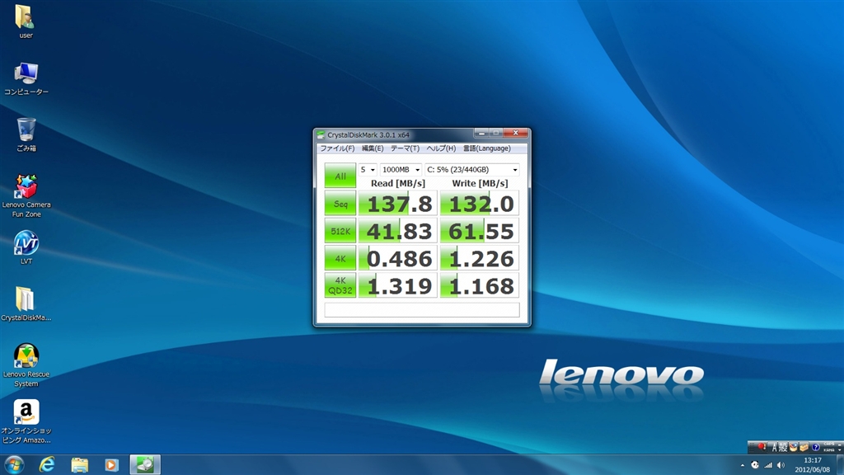Click the language bar drag handle
Viewport: 844px width, 475px height.
click(752, 447)
